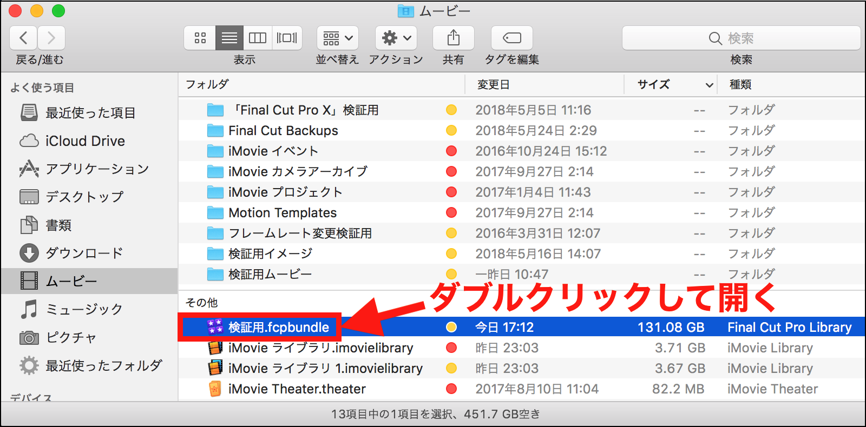Screen dimensions: 866x427
Task: Click the green zoom window button
Action: (x=58, y=11)
